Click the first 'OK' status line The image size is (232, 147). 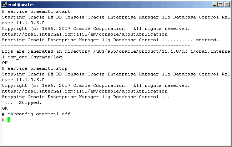click(5, 63)
